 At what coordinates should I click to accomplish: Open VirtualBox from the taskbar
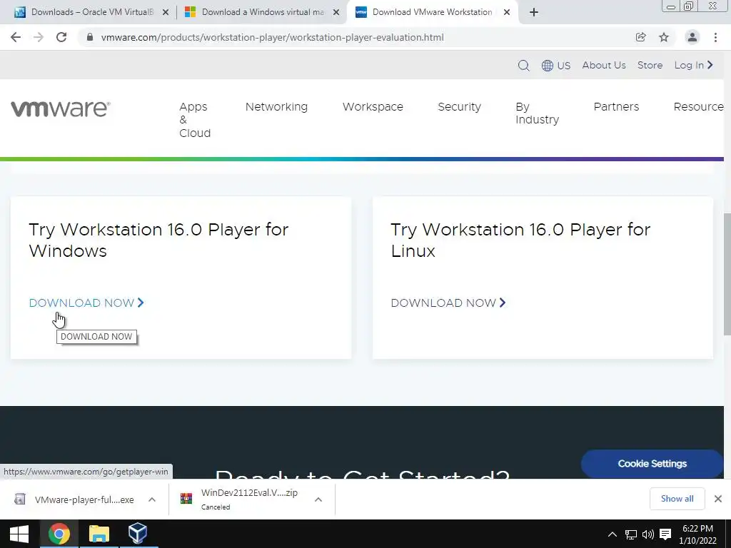[x=138, y=534]
